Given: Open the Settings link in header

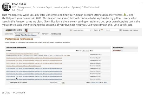Looking at the screenshot, I should coord(136,30).
